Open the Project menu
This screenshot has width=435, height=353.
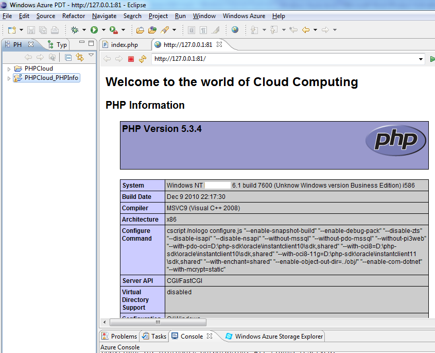[158, 16]
